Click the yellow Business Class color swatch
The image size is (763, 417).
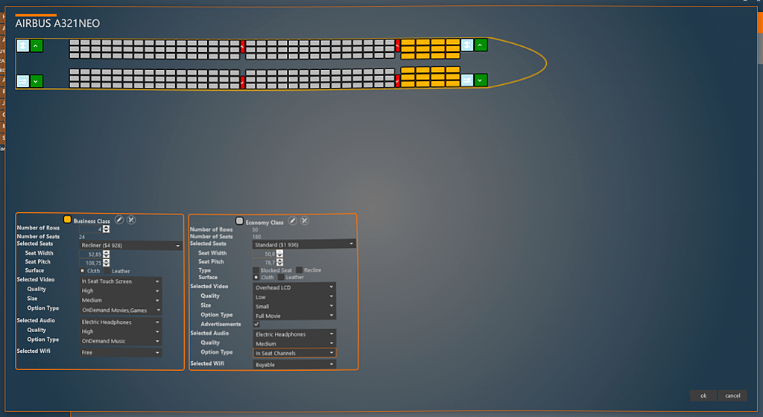click(x=68, y=219)
